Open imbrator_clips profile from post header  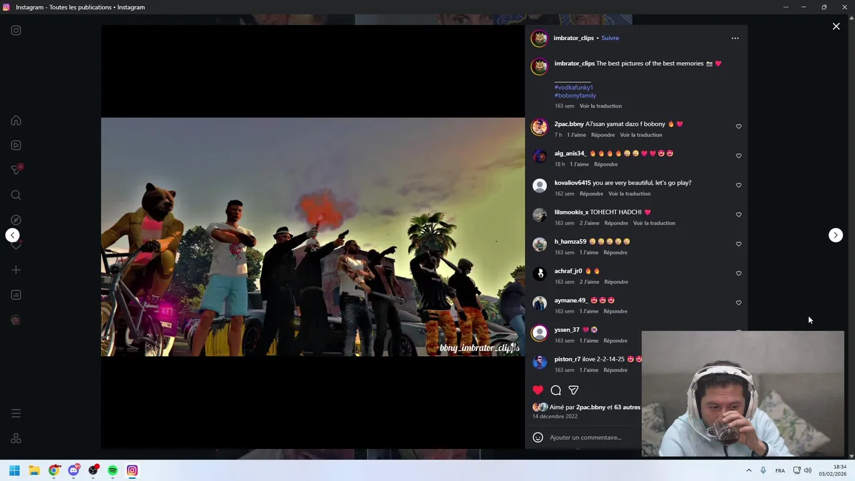point(573,38)
